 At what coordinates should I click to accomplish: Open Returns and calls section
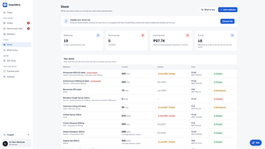16,29
